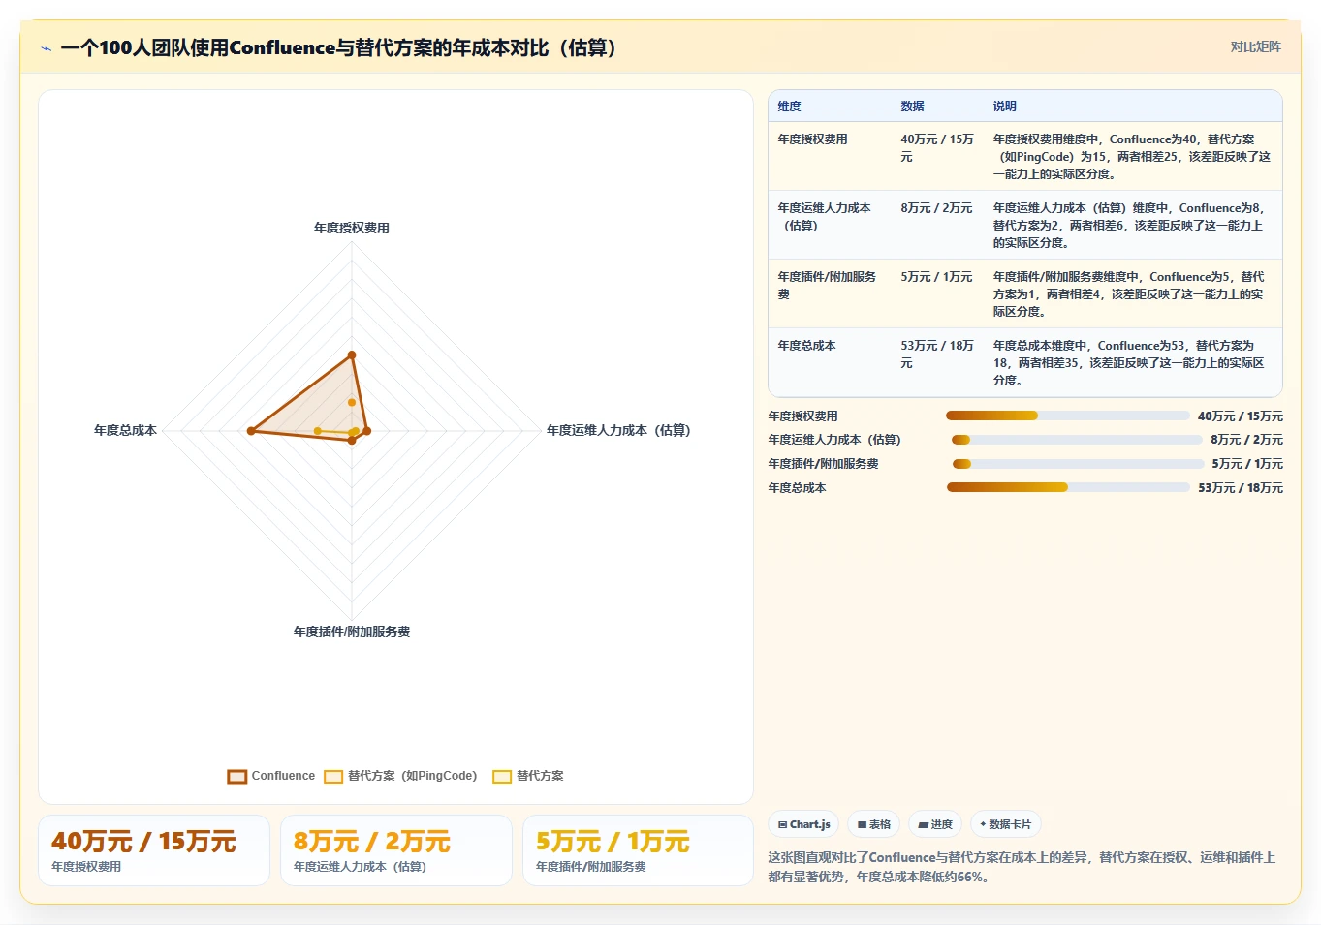Click the 年度授权费用 progress bar
Image resolution: width=1321 pixels, height=925 pixels.
point(1068,416)
